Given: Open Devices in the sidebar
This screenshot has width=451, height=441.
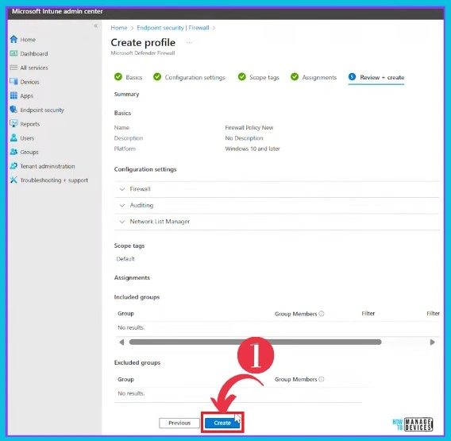Looking at the screenshot, I should (29, 82).
